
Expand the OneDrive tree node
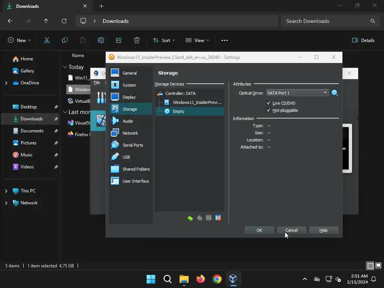point(6,83)
